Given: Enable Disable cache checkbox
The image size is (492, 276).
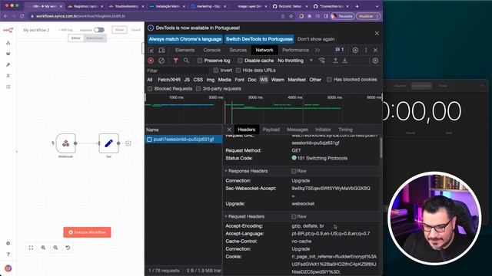Looking at the screenshot, I should (240, 61).
